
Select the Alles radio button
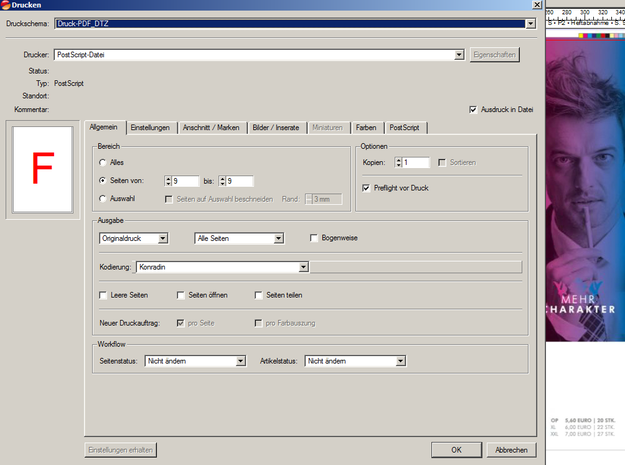coord(103,162)
